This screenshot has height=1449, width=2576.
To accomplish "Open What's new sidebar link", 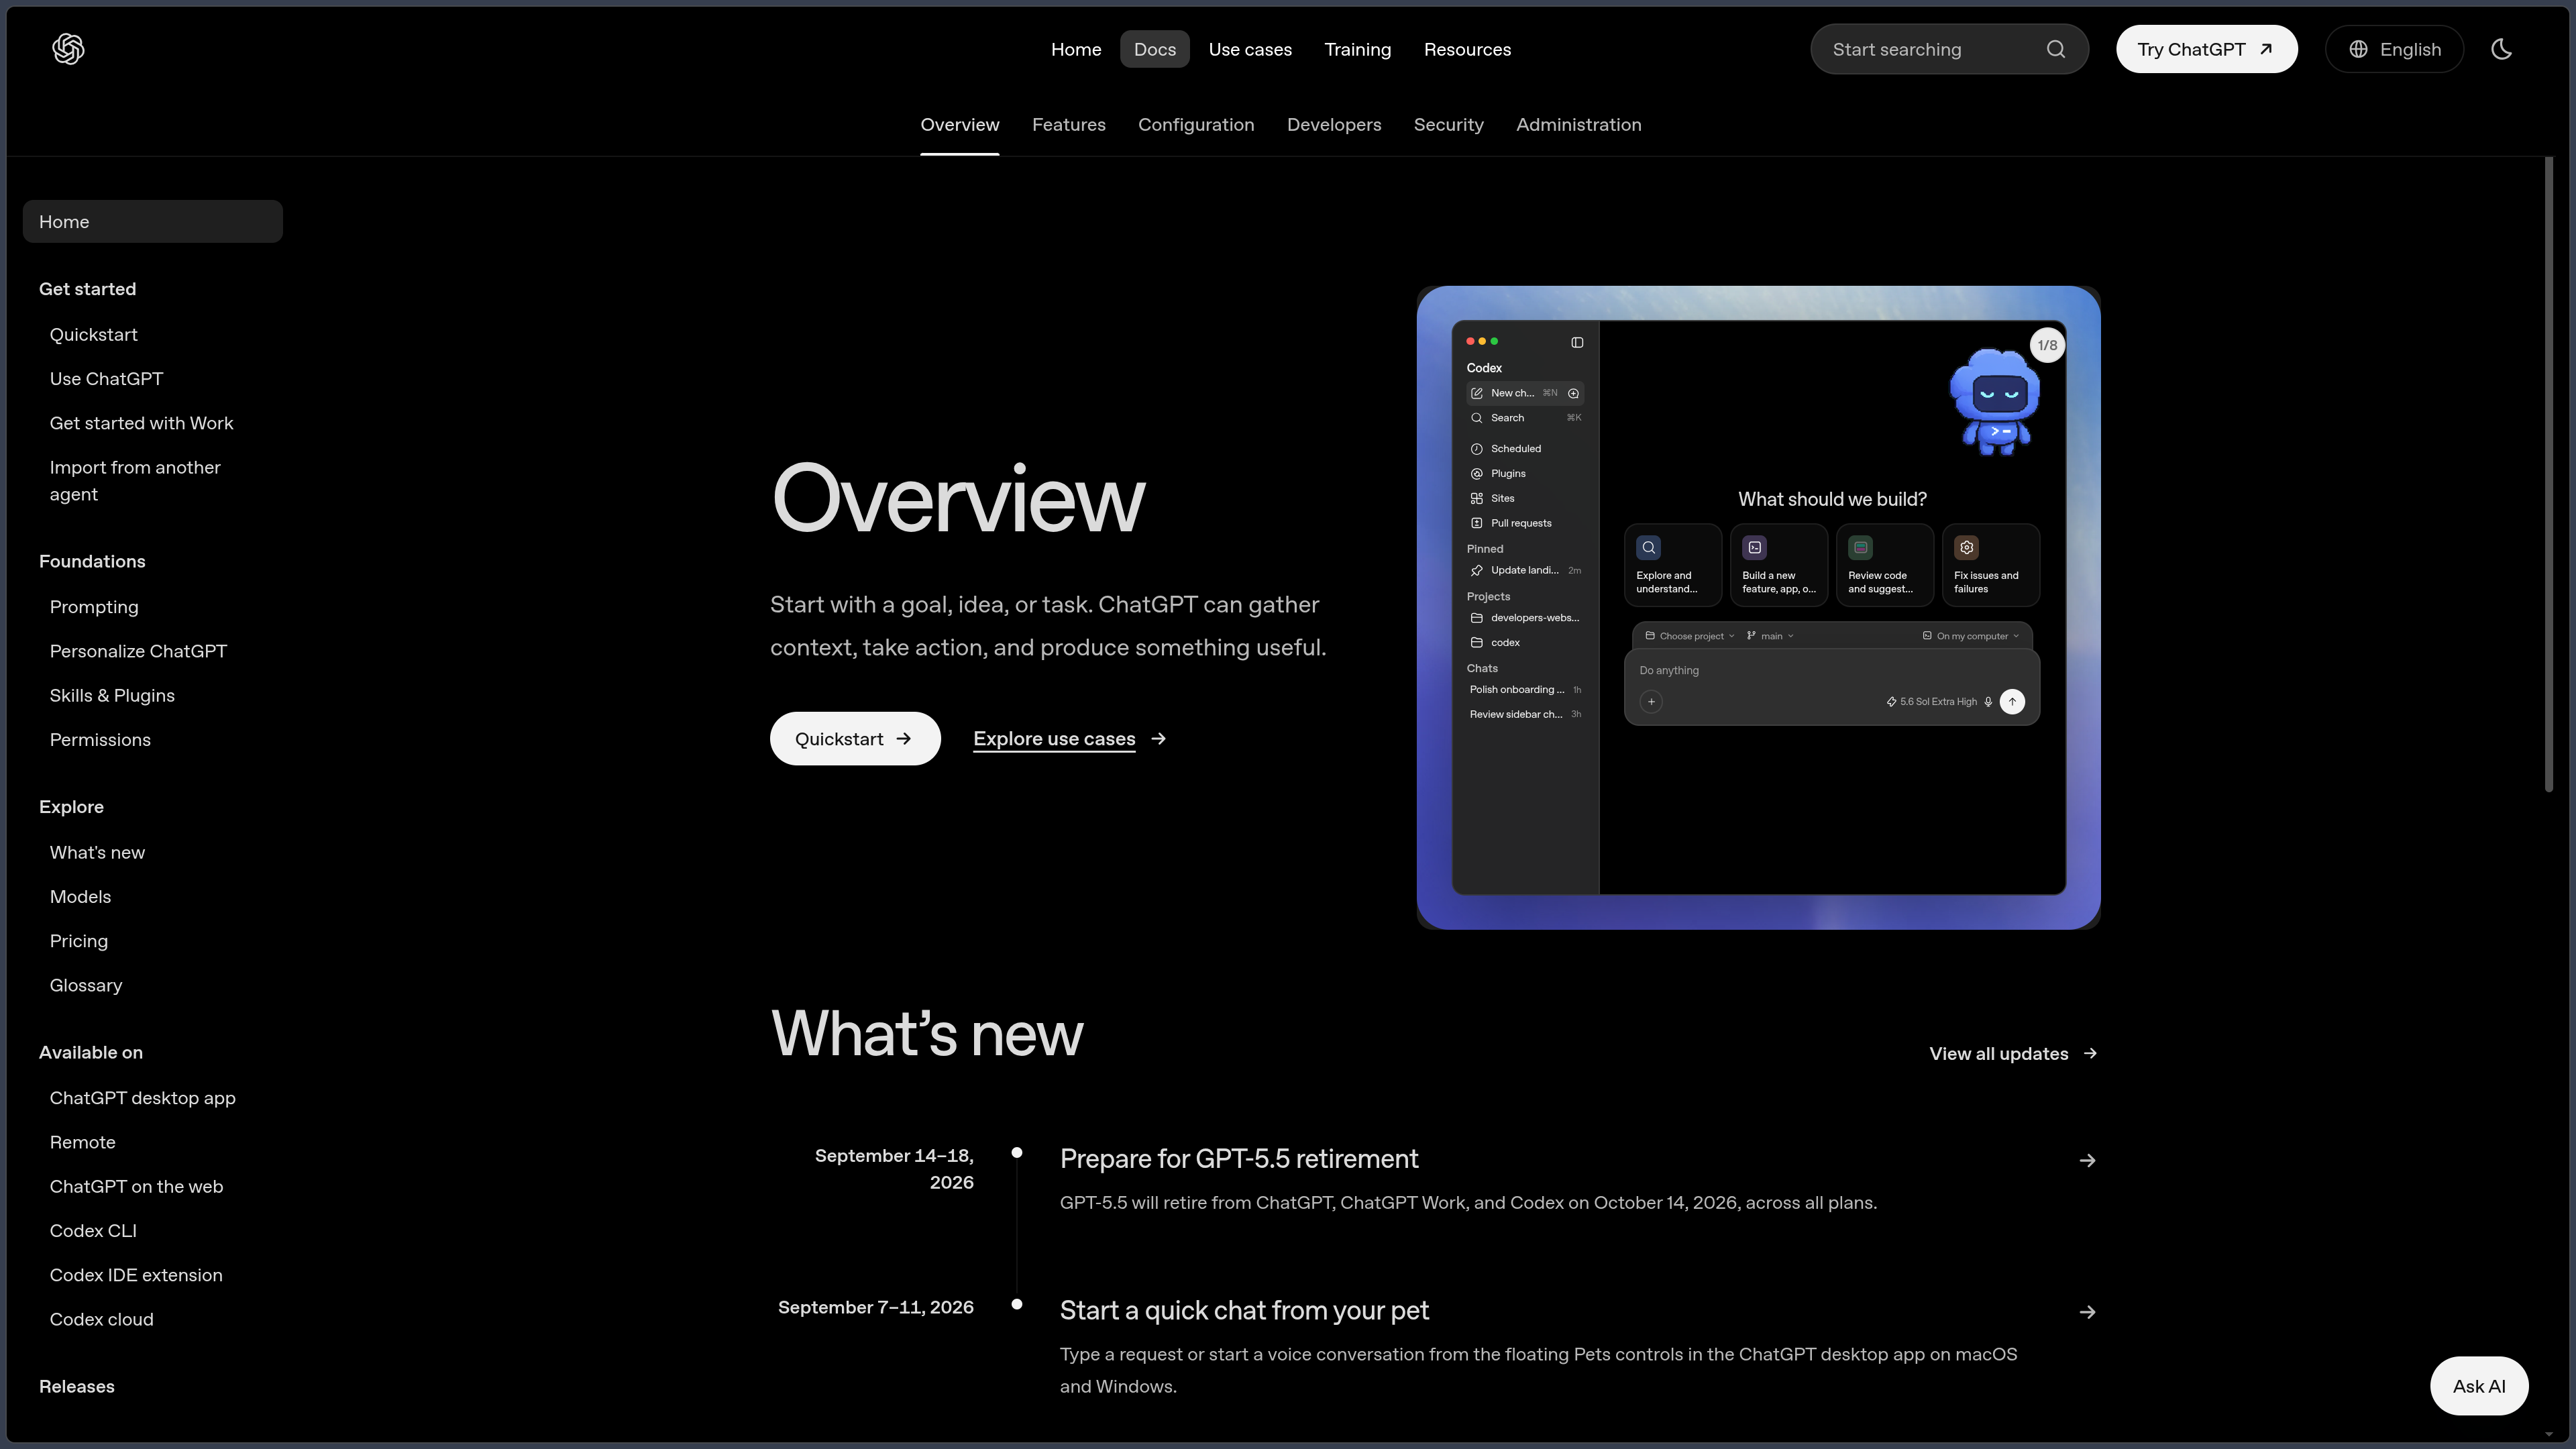I will tap(97, 853).
